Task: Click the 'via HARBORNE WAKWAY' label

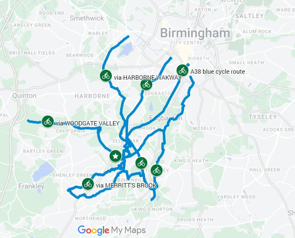Action: click(x=148, y=78)
